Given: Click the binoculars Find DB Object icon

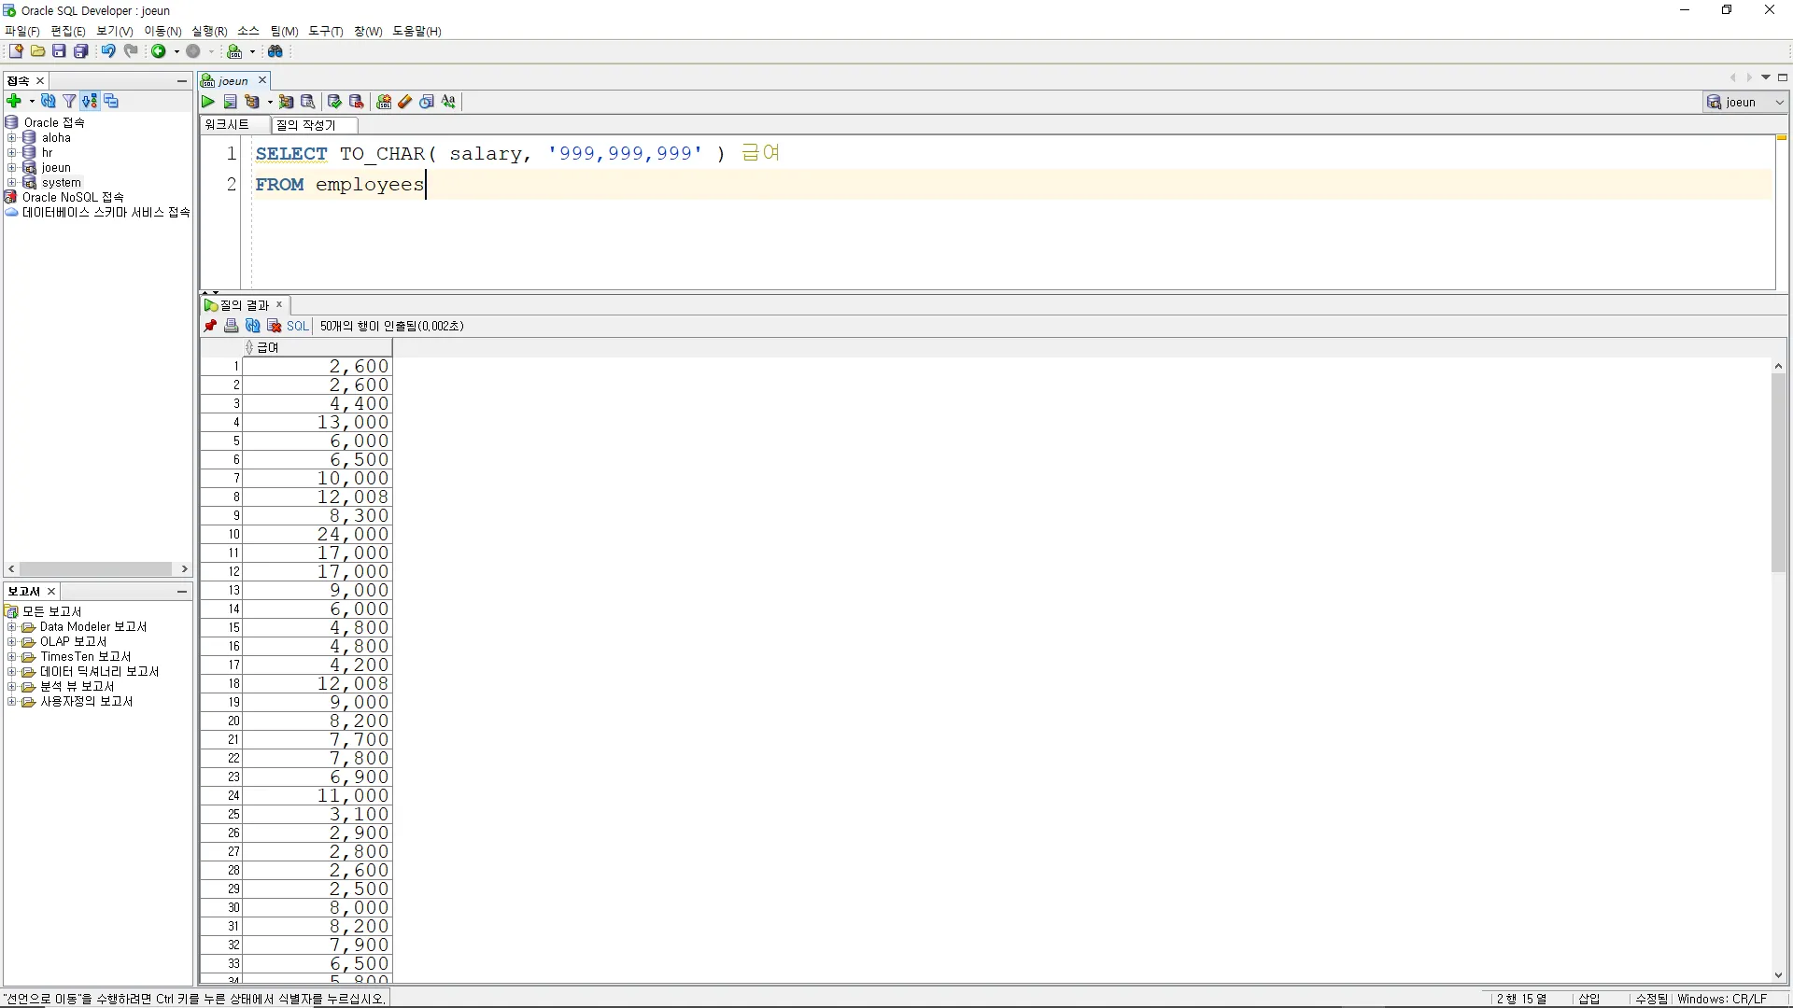Looking at the screenshot, I should 275,51.
